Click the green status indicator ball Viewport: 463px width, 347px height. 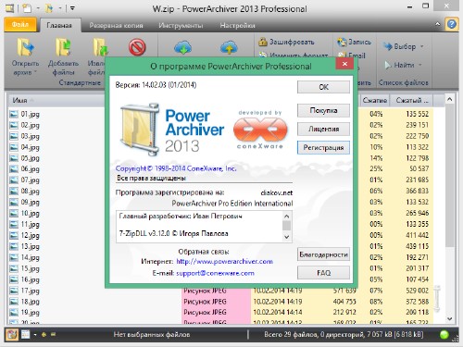[x=444, y=334]
